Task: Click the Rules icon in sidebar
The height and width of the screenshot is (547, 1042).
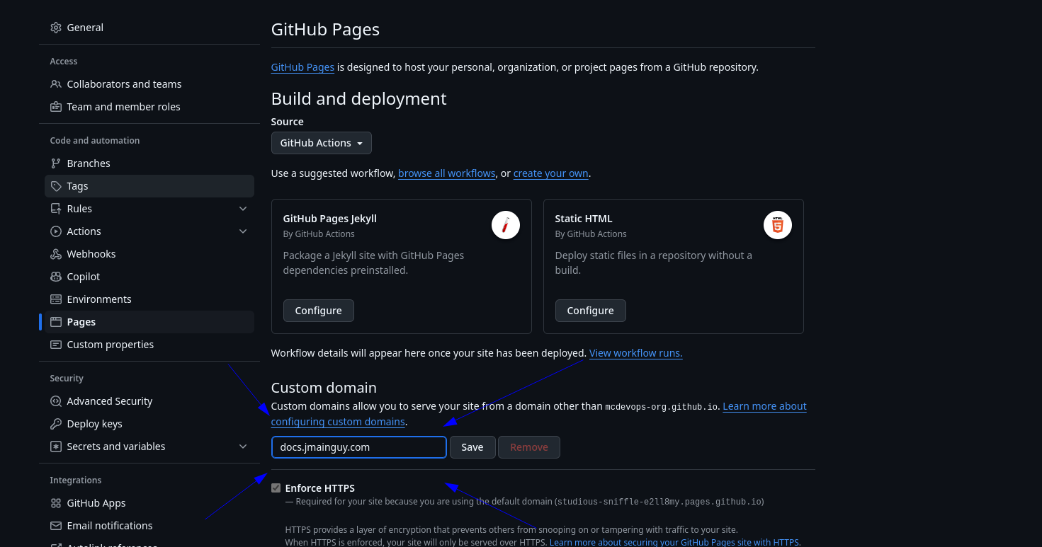Action: click(56, 209)
